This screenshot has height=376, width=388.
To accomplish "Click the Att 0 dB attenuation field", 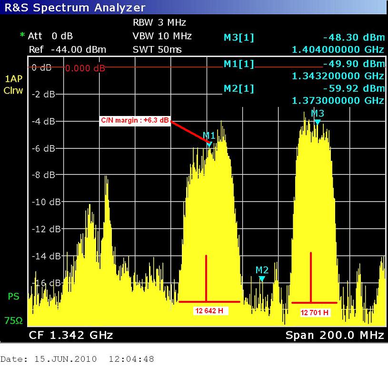I will tap(50, 36).
